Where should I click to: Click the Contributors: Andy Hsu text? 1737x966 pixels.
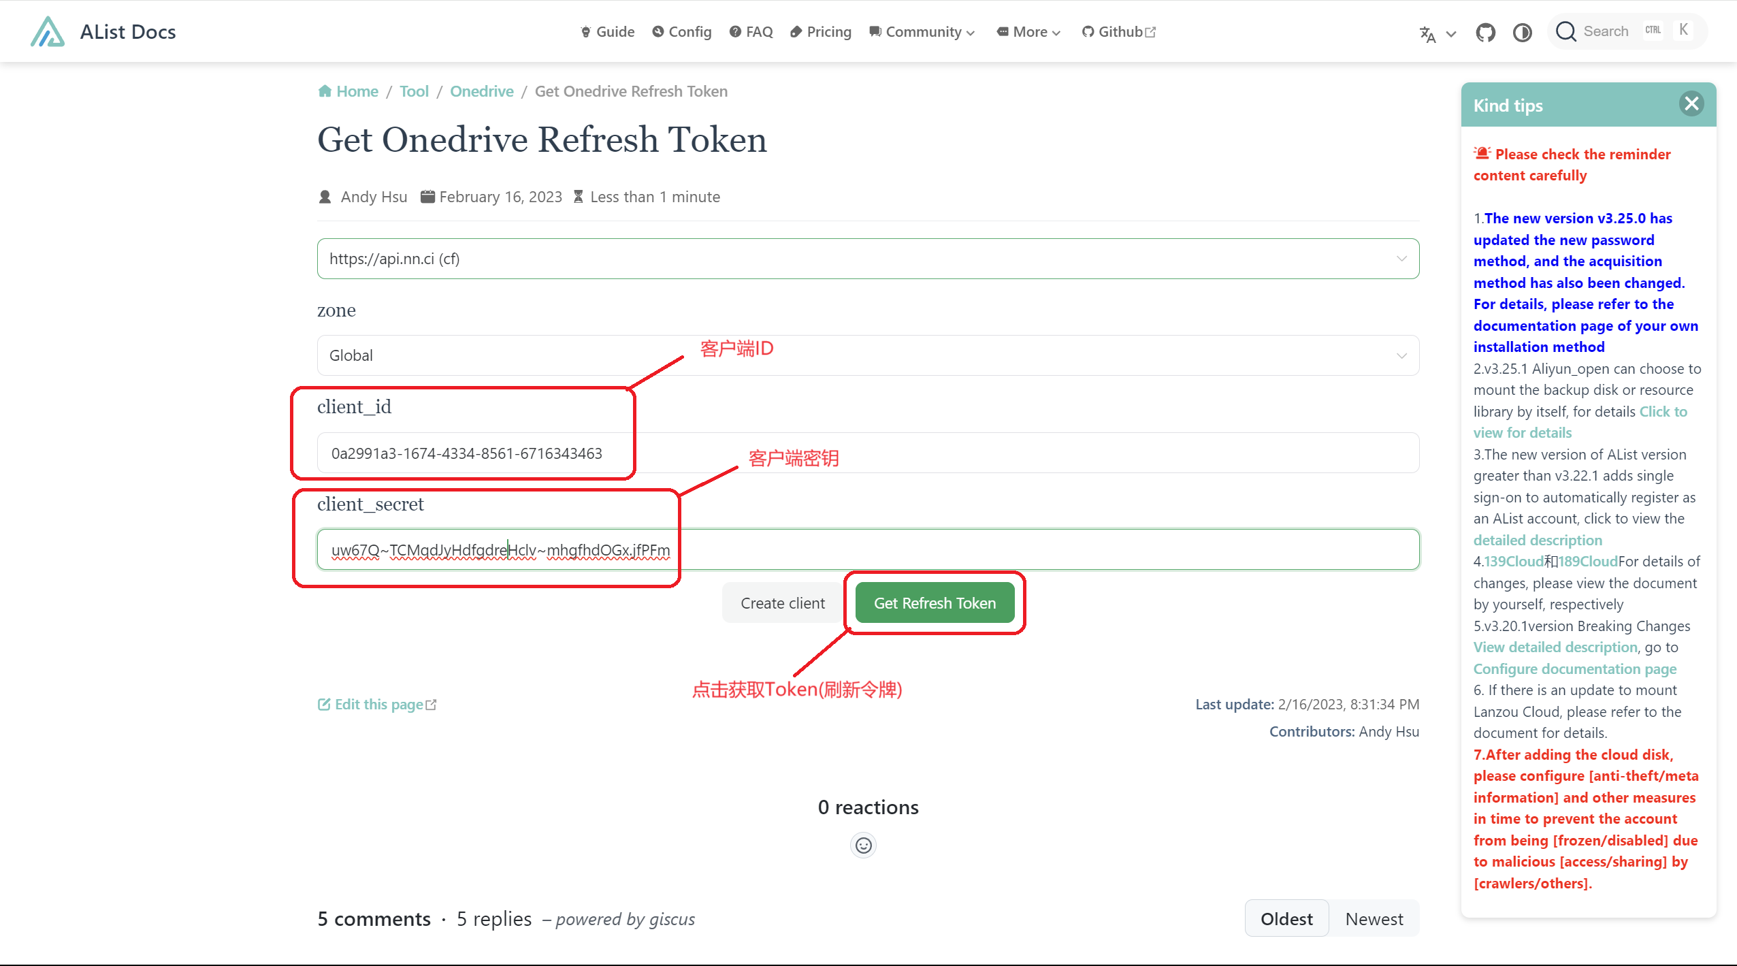[x=1344, y=732]
